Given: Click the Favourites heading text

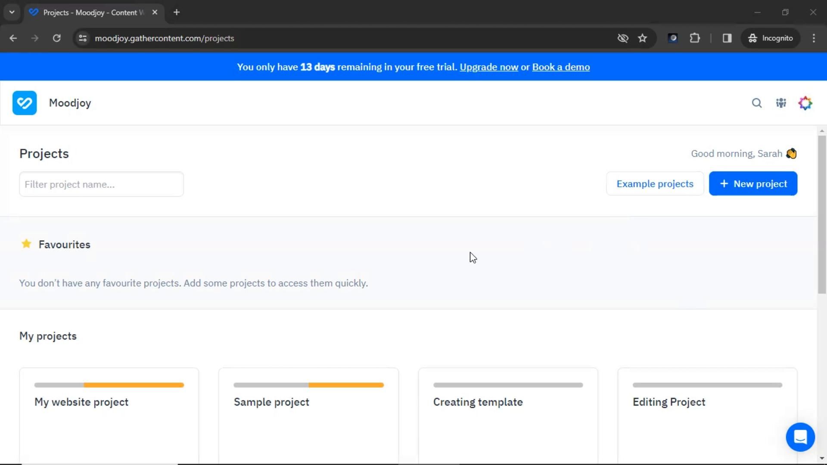Looking at the screenshot, I should 65,245.
